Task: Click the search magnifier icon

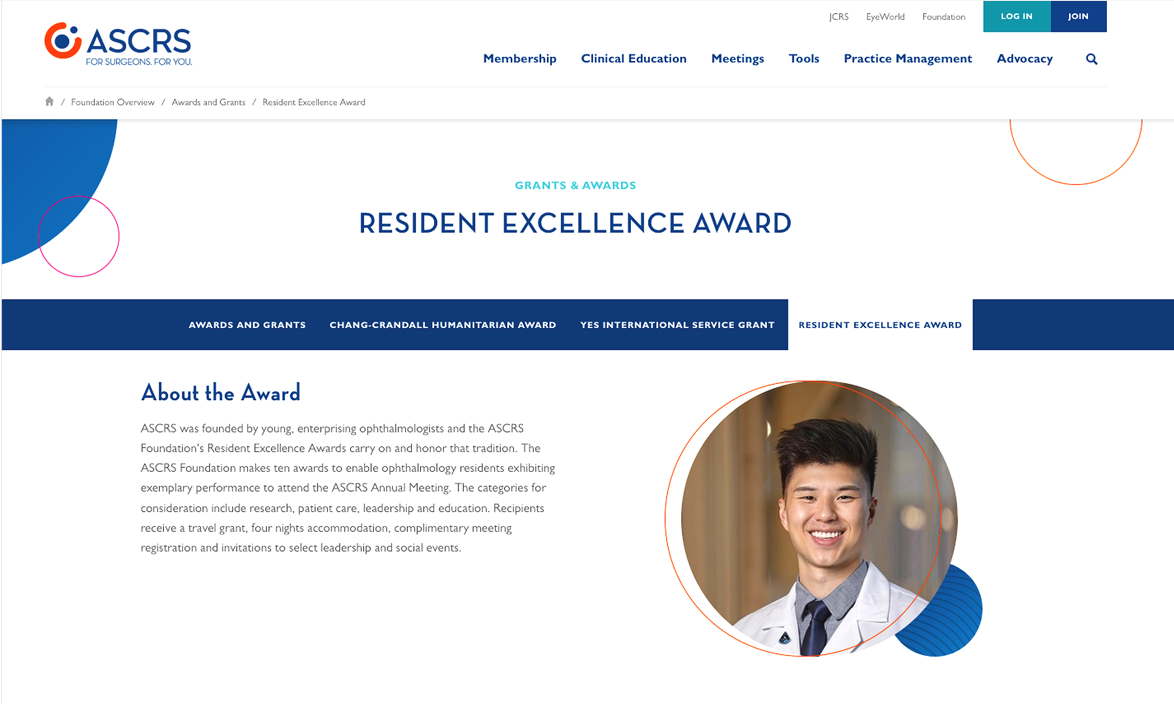Action: coord(1091,59)
